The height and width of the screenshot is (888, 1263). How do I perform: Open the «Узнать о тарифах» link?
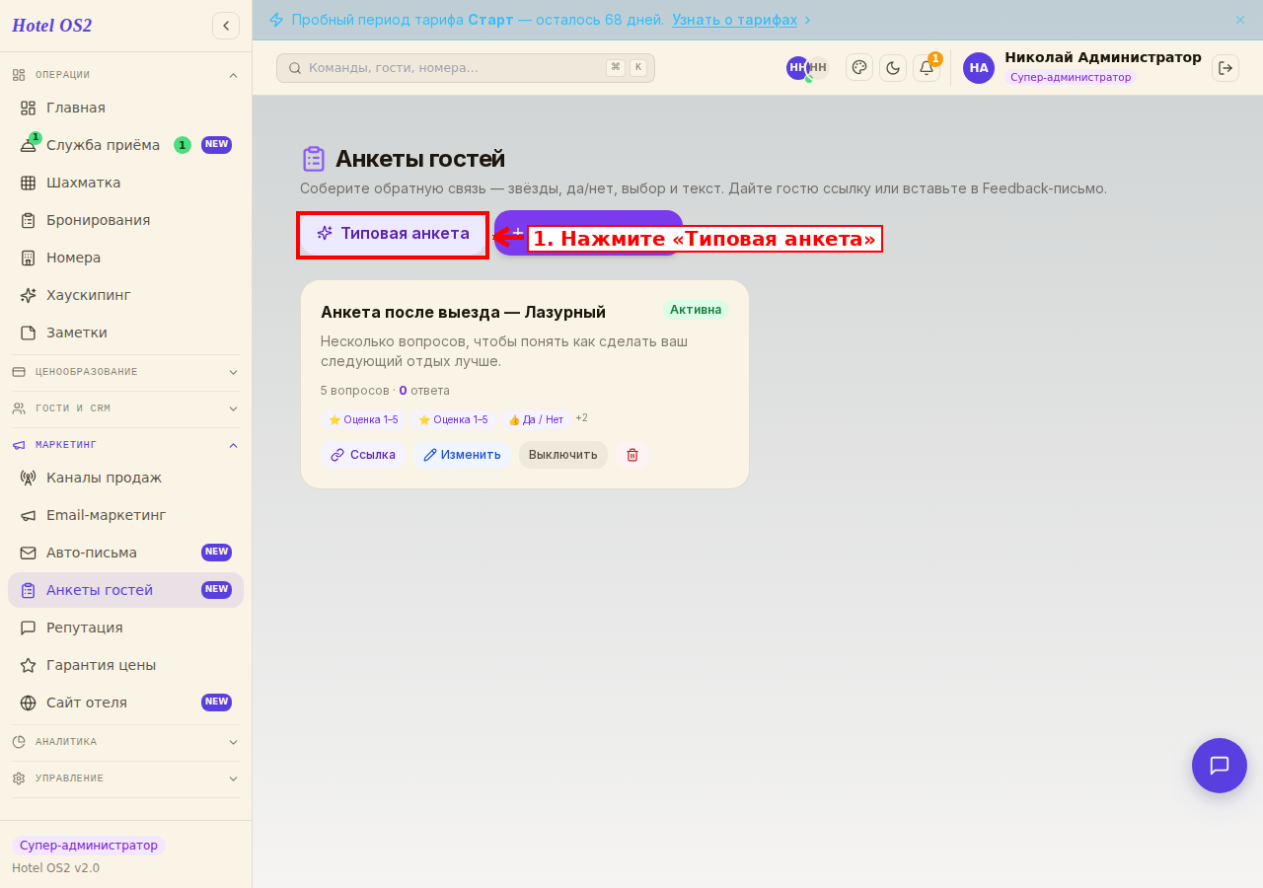735,20
